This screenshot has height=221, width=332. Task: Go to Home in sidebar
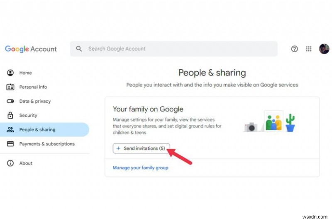point(26,73)
